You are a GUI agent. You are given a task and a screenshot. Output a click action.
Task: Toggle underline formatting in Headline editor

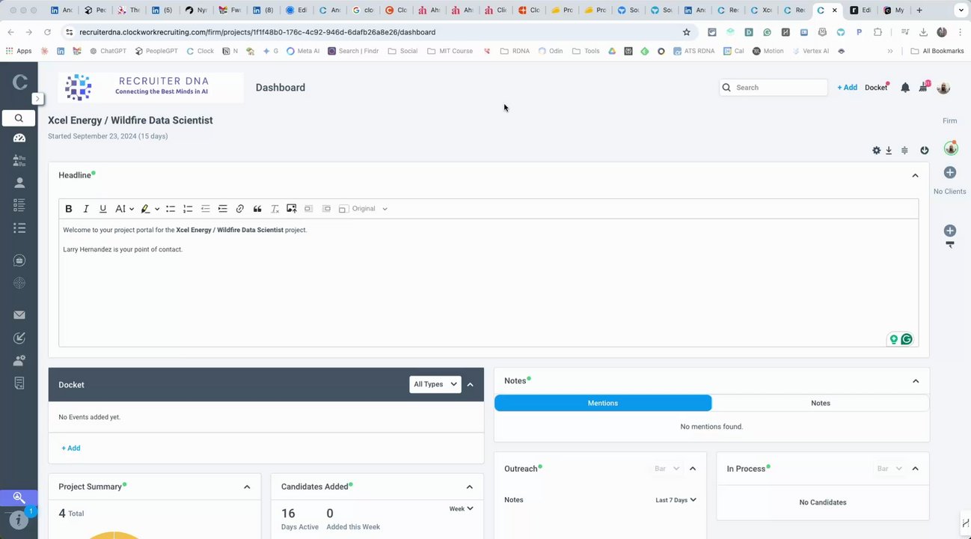click(x=103, y=209)
